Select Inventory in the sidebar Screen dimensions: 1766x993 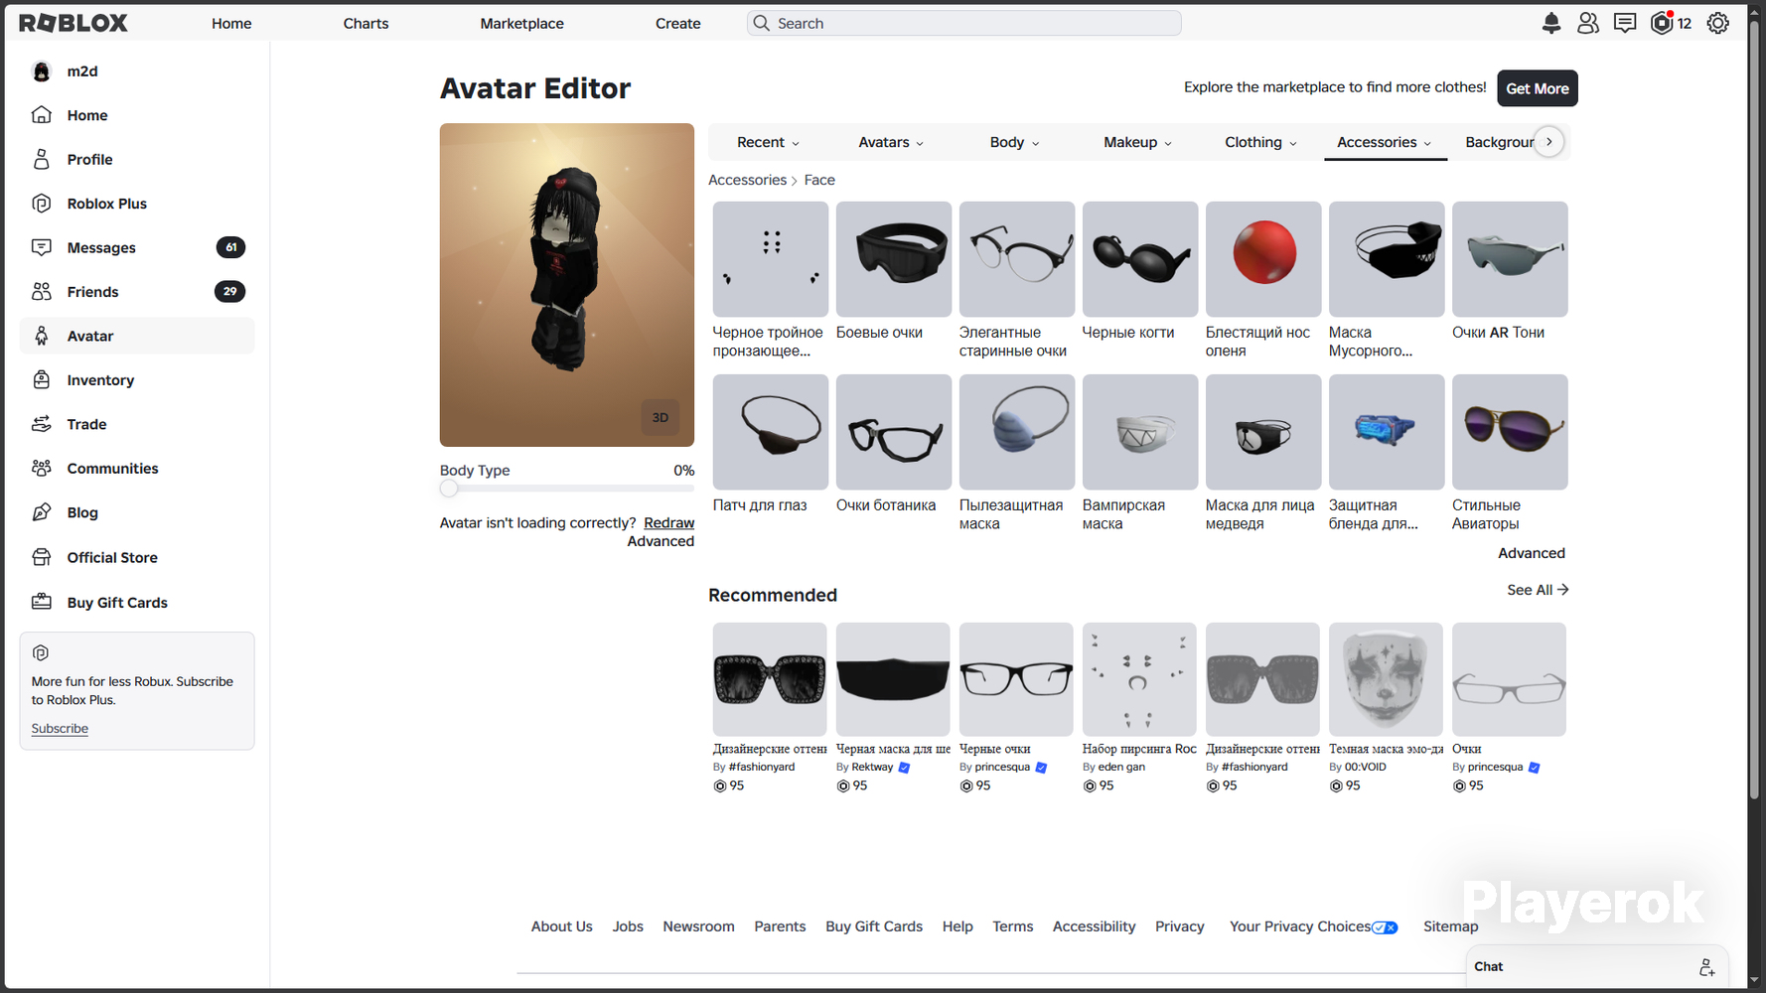tap(137, 380)
